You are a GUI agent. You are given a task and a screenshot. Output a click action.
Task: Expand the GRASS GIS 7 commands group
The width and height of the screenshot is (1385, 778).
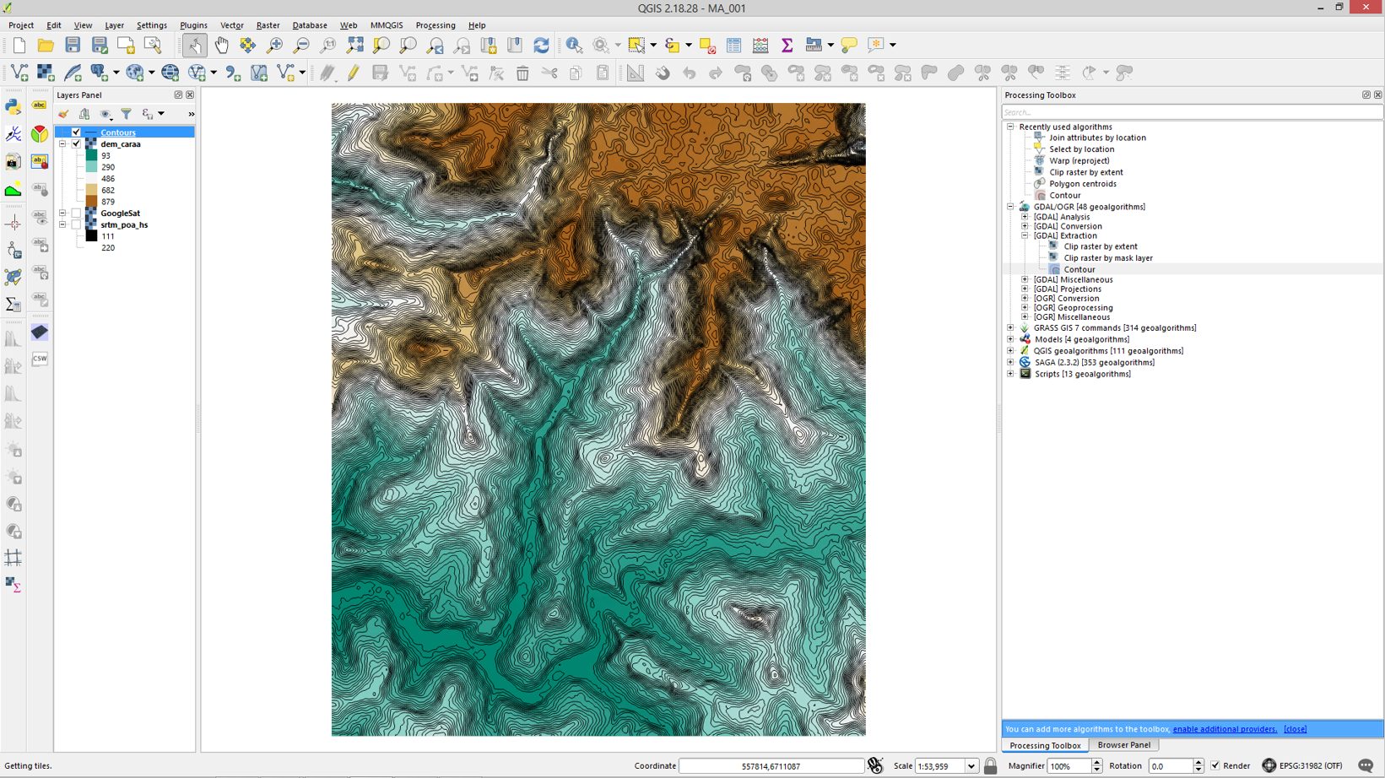pos(1010,328)
